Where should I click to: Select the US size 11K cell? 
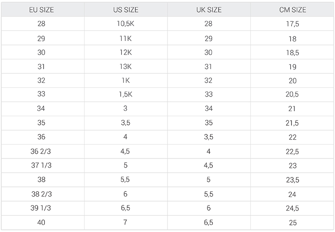point(126,38)
